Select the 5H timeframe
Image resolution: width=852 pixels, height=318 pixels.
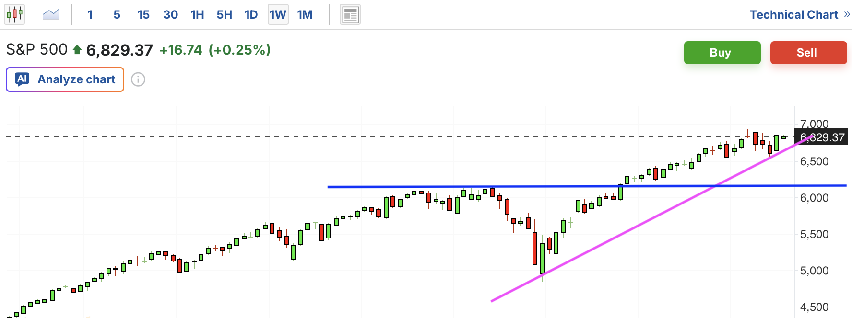[224, 15]
